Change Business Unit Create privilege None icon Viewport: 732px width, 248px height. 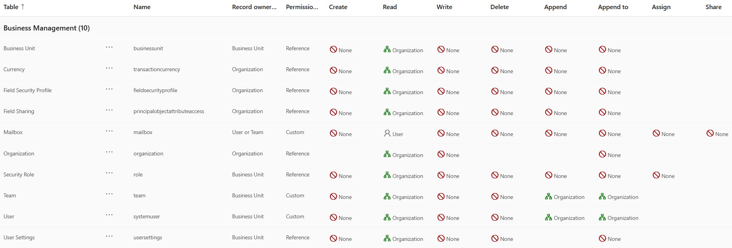333,49
